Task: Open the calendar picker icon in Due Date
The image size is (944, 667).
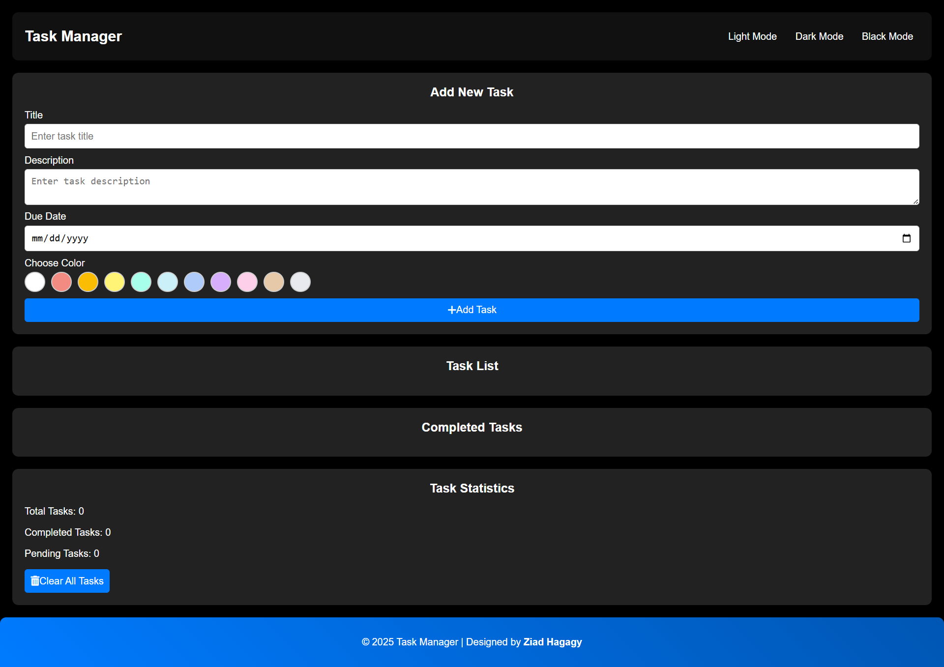Action: pos(906,238)
